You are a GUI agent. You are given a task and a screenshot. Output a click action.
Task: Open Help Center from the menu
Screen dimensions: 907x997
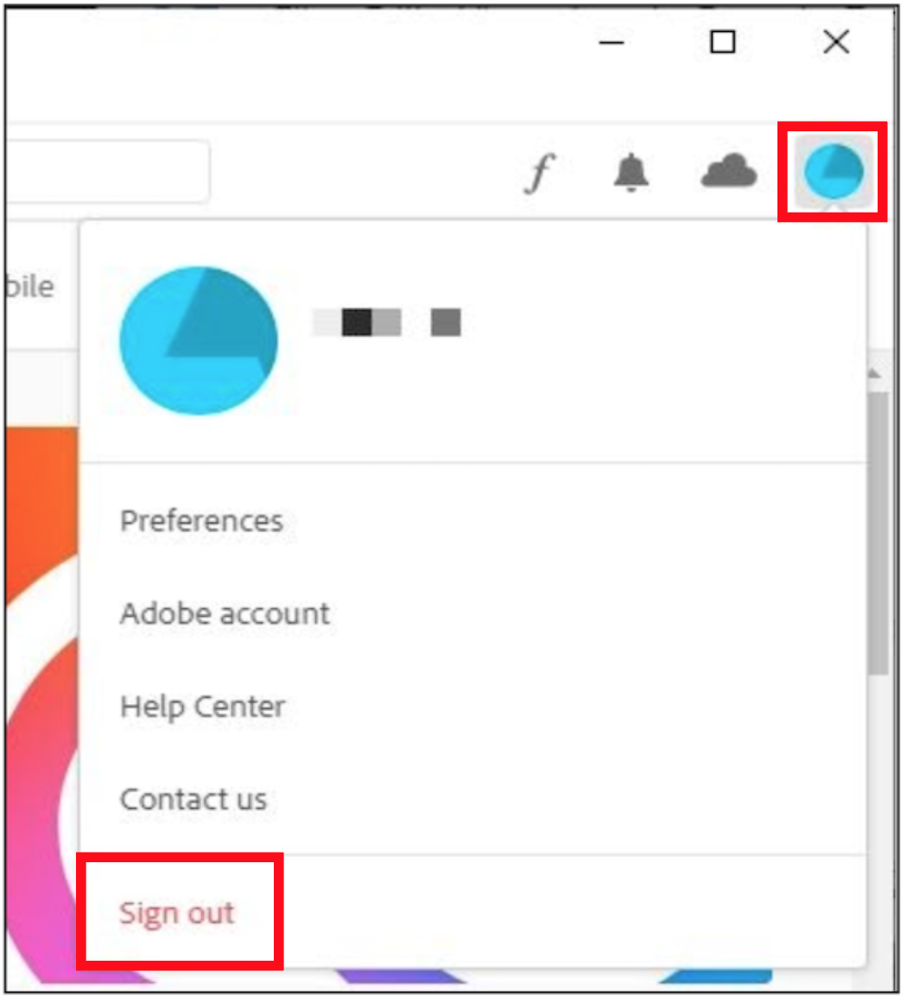(x=203, y=707)
